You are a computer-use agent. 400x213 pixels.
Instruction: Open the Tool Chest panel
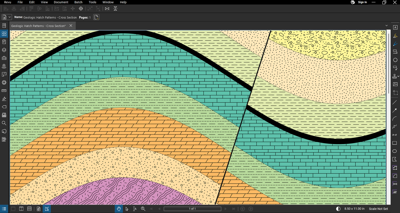pyautogui.click(x=4, y=58)
